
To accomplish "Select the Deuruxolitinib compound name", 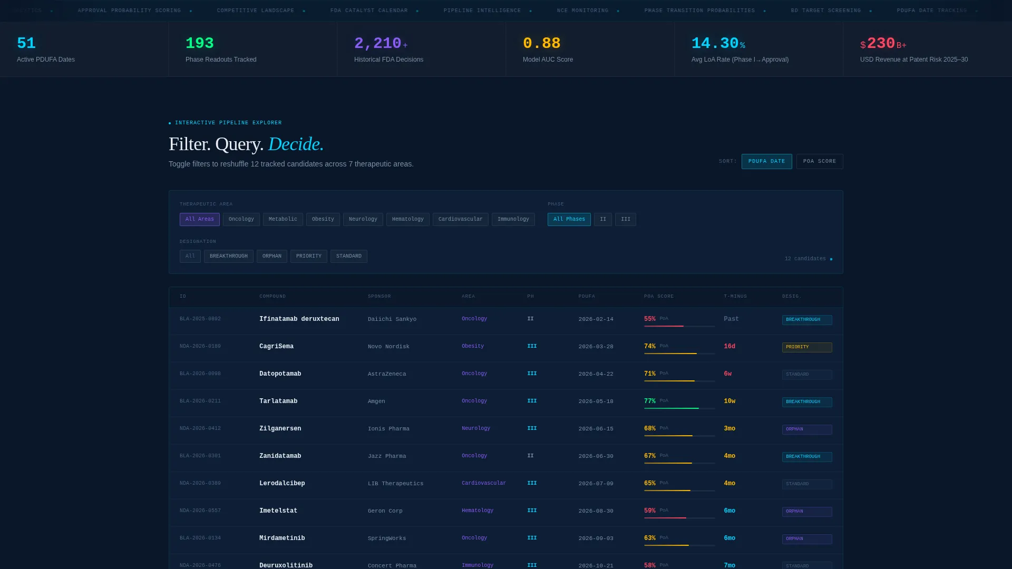I will (x=286, y=565).
